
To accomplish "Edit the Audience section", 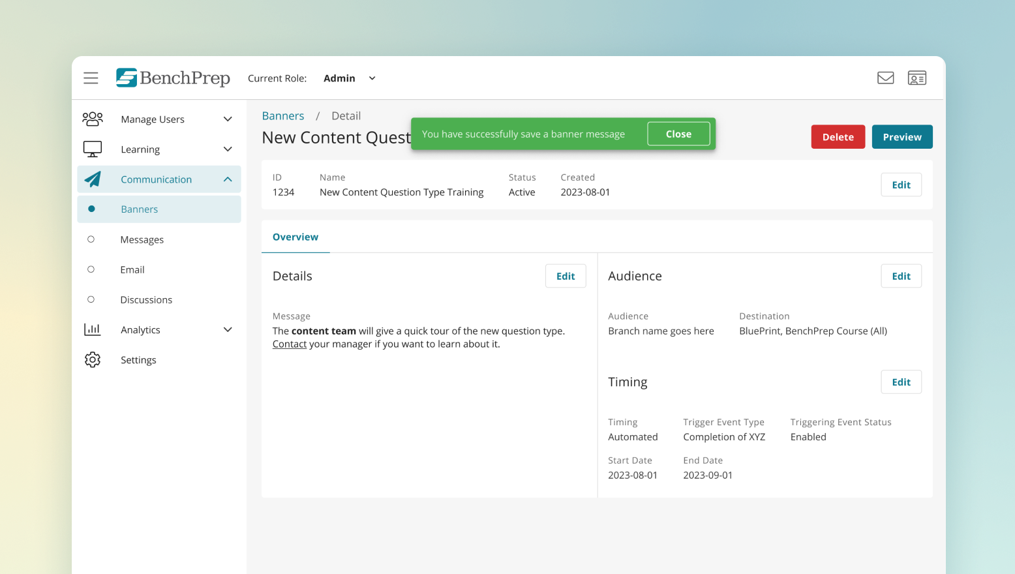I will (901, 276).
